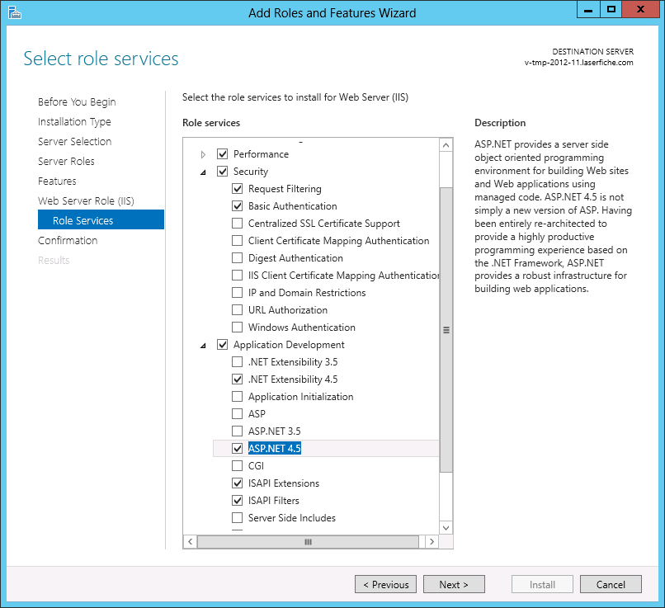Close the Add Roles and Features Wizard
This screenshot has width=665, height=608.
(642, 10)
